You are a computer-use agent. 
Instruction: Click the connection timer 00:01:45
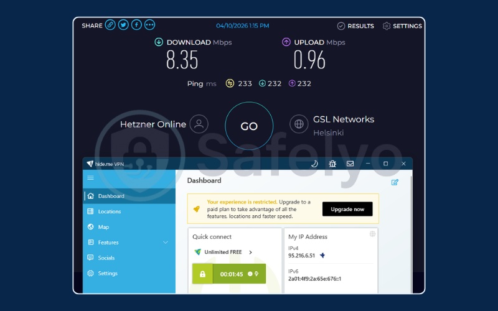[x=232, y=274]
